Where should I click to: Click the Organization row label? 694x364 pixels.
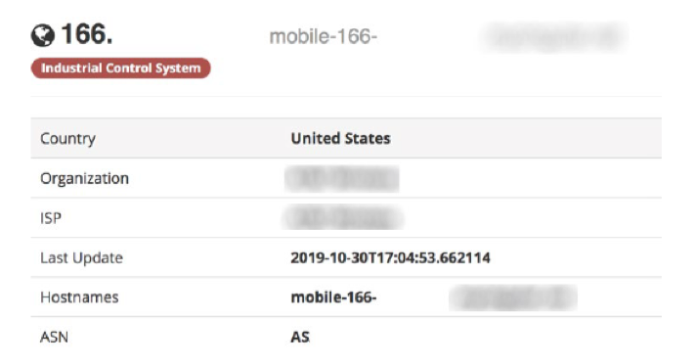pos(84,178)
